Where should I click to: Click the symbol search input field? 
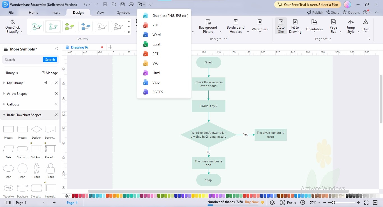tap(23, 60)
